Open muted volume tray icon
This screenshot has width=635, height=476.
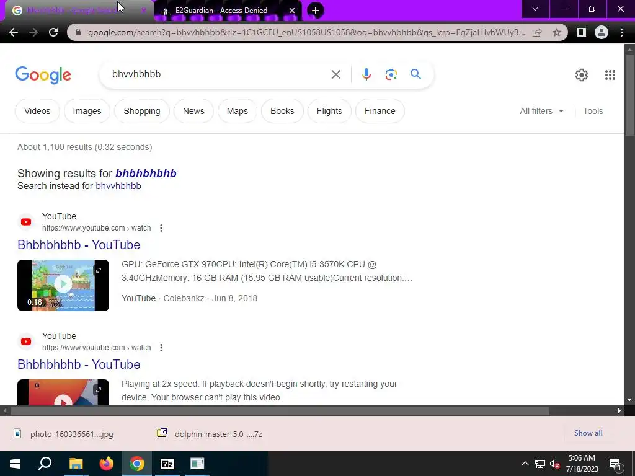(x=555, y=464)
